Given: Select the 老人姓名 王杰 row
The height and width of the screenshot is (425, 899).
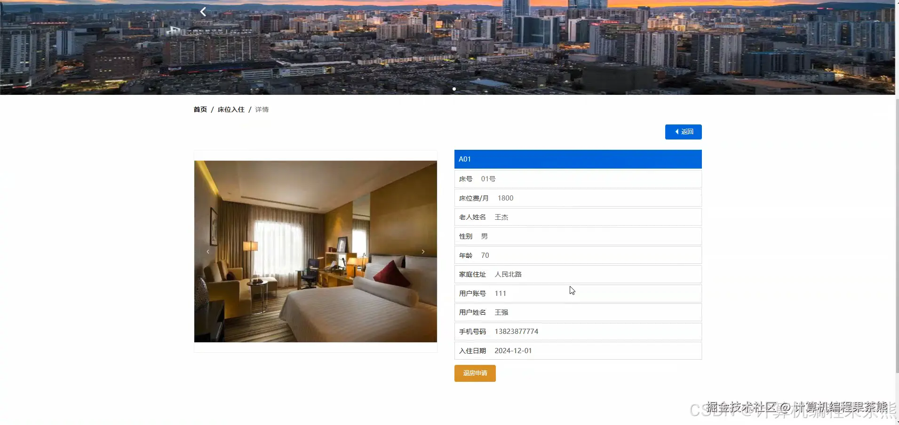Looking at the screenshot, I should tap(578, 217).
